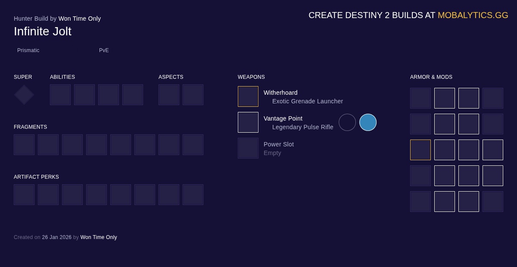This screenshot has width=517, height=267.
Task: Toggle the empty perk circle near Vantage Point
Action: click(347, 122)
